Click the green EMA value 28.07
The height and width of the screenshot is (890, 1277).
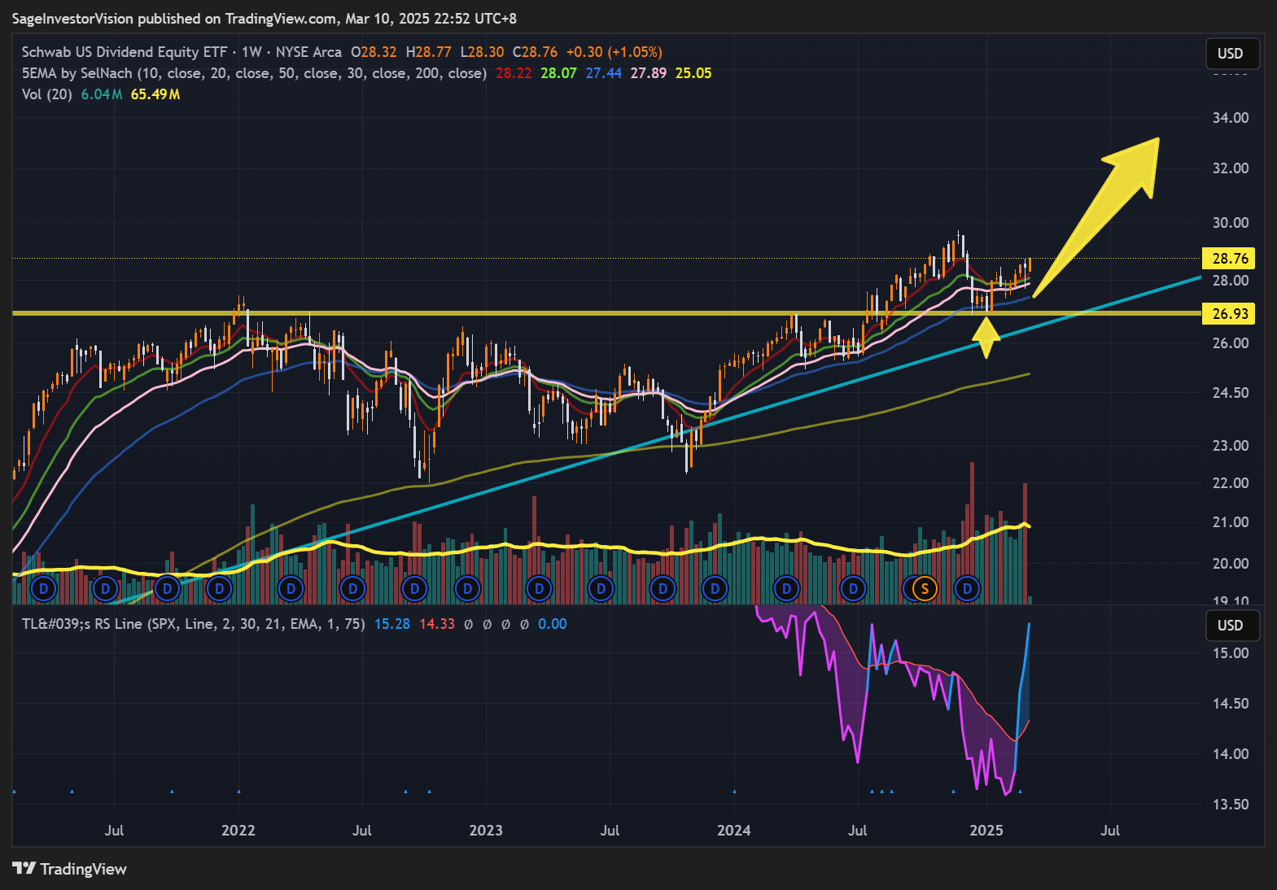(558, 73)
